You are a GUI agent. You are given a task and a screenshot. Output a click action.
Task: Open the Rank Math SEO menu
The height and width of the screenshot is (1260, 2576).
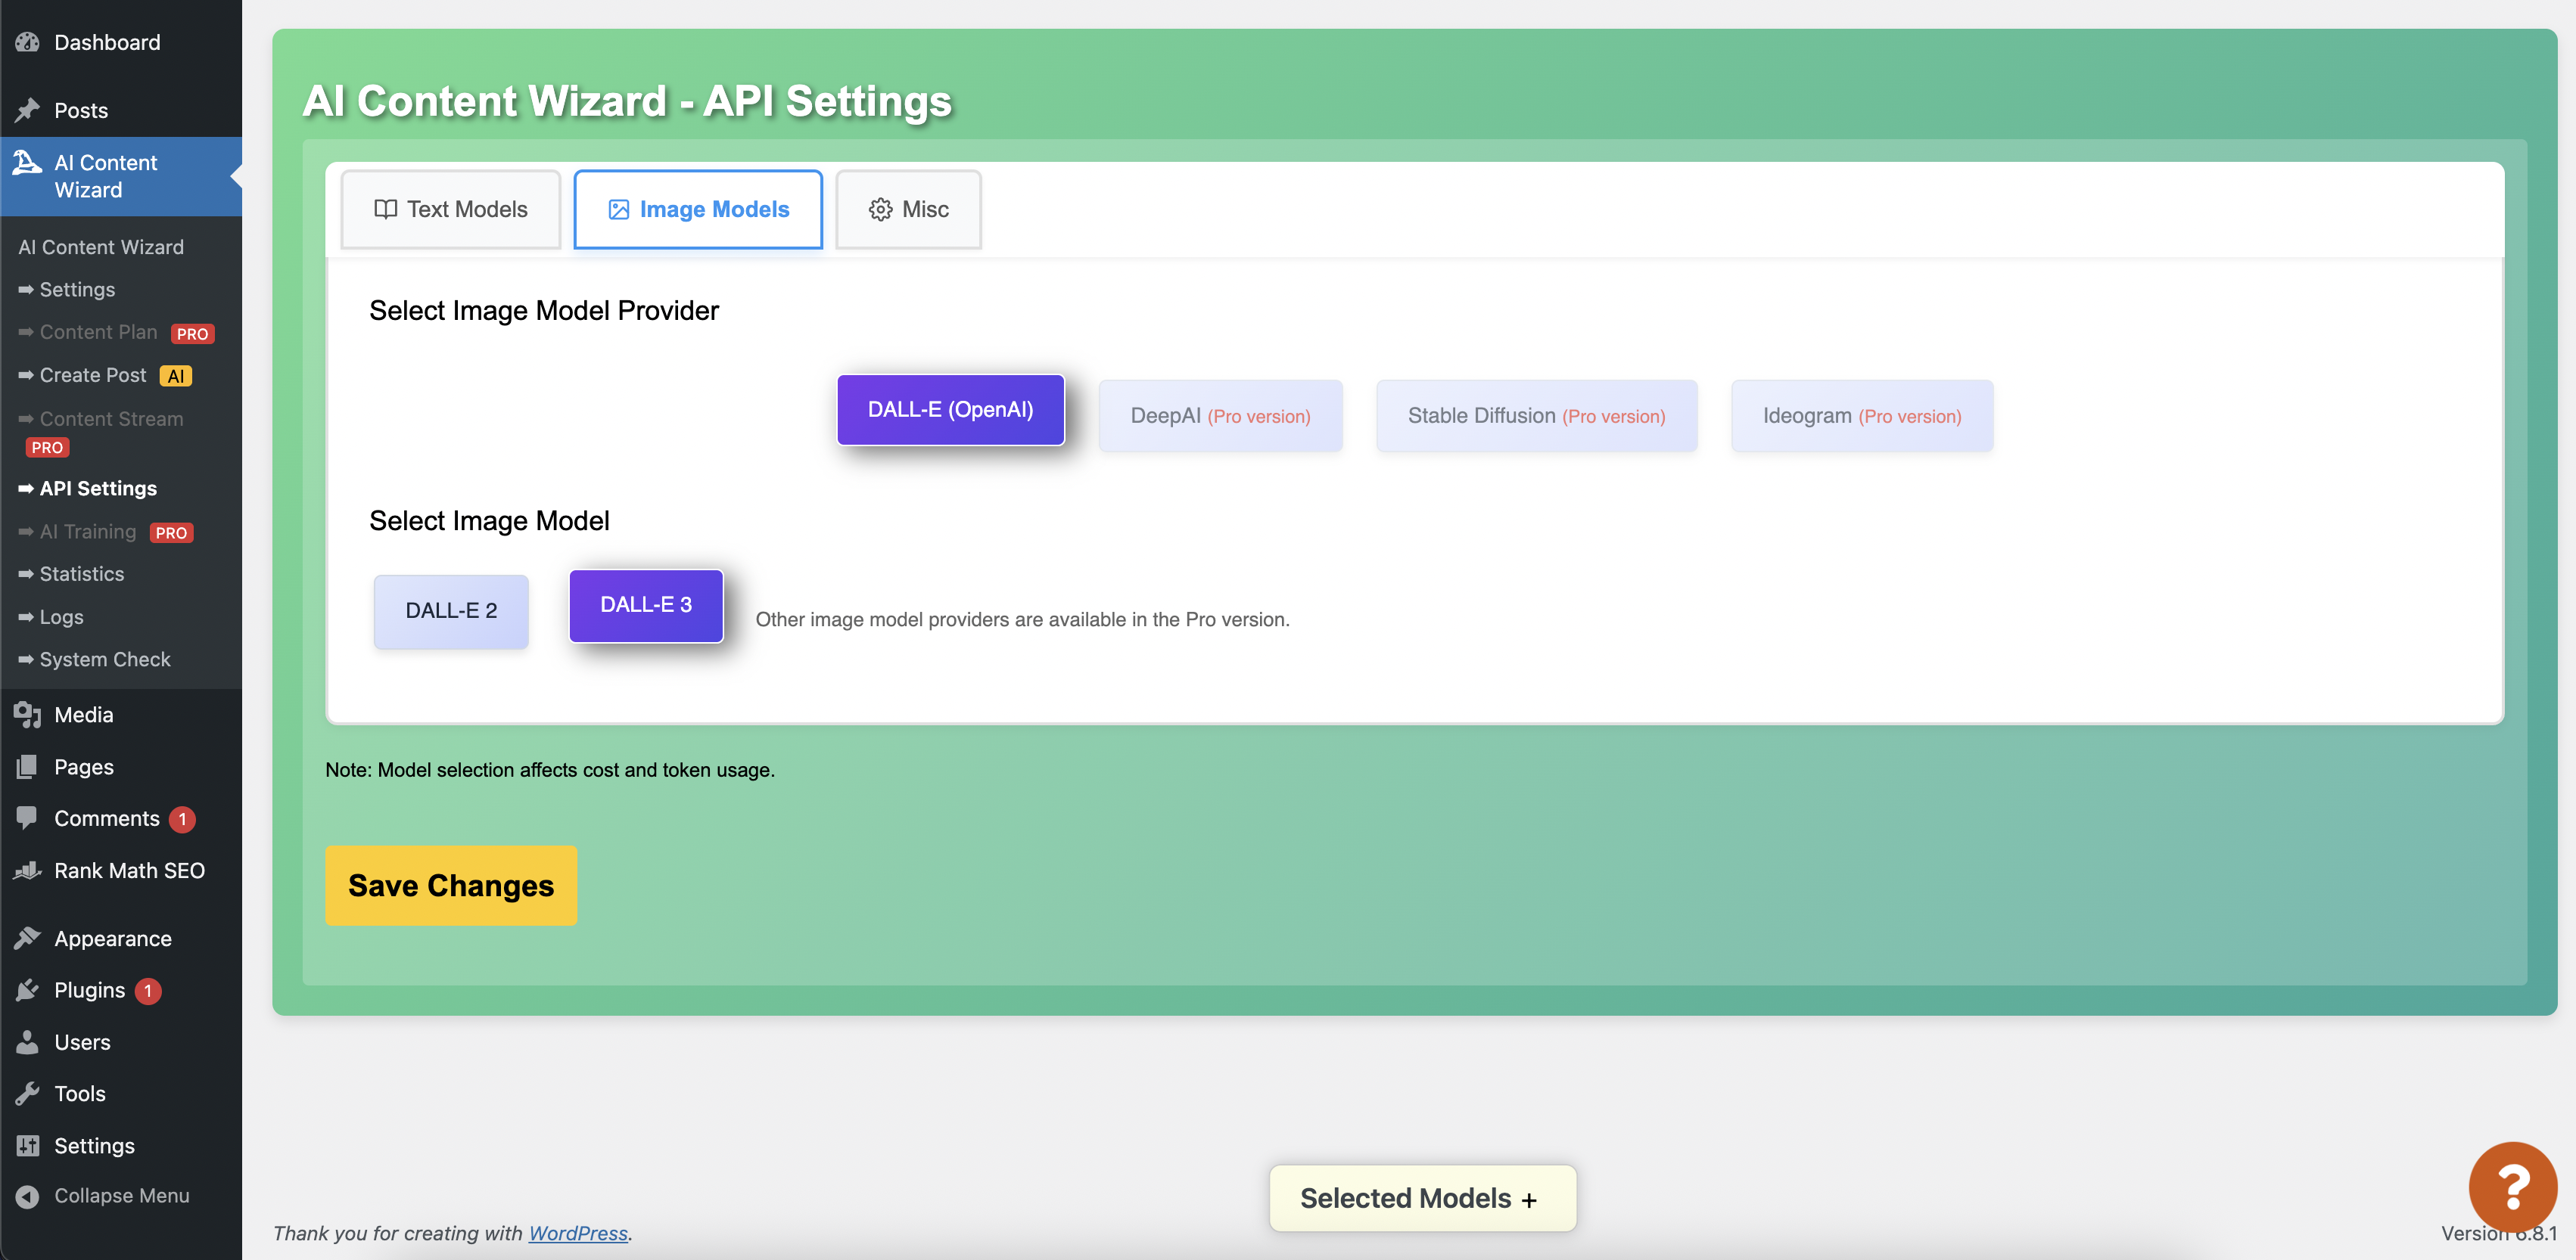click(121, 871)
